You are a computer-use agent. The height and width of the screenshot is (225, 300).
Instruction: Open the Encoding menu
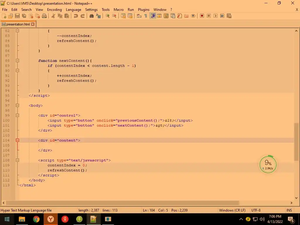click(54, 10)
